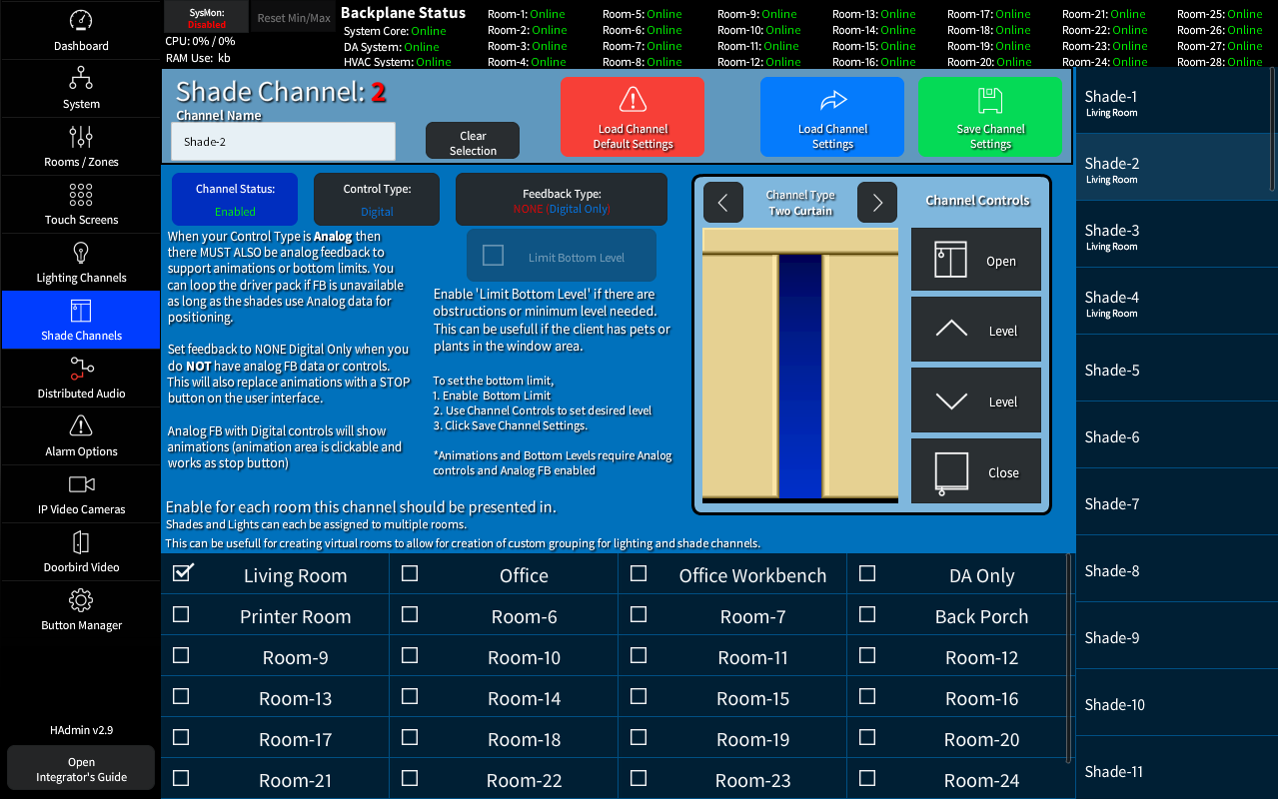Screen dimensions: 1278x799
Task: Check the Room-10 checkbox
Action: (410, 655)
